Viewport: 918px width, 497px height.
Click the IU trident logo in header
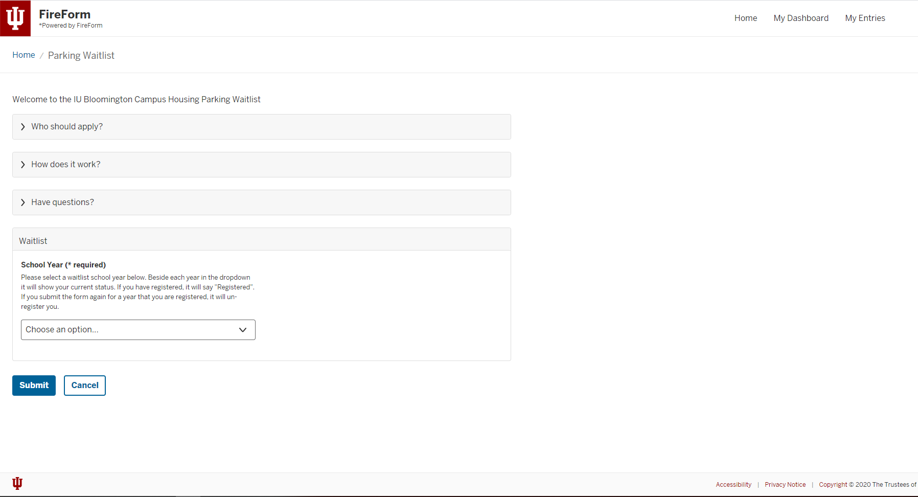(15, 18)
